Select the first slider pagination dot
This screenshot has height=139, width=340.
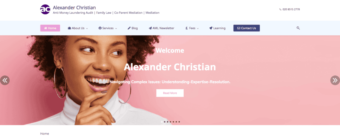click(162, 122)
